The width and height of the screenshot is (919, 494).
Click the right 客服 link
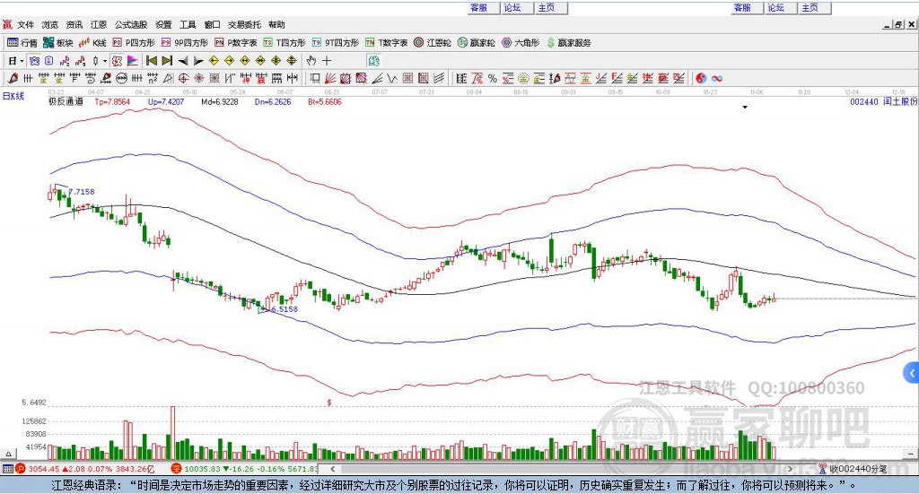[x=742, y=7]
